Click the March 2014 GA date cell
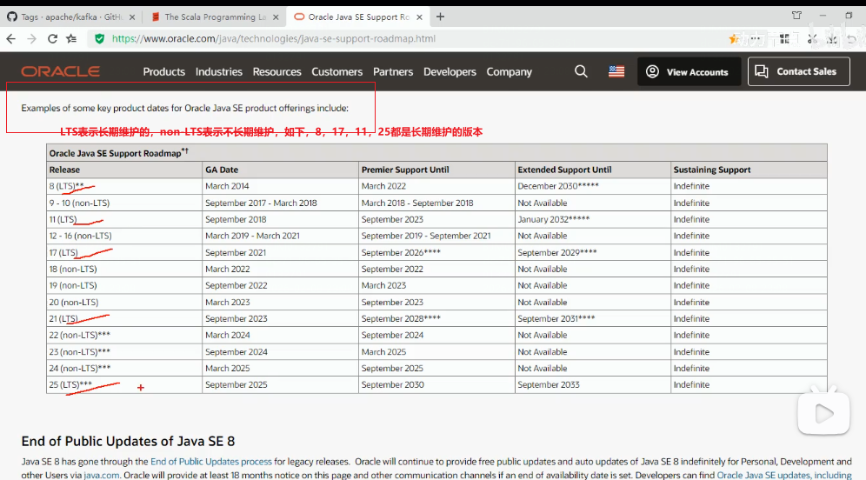The image size is (866, 480). 280,186
